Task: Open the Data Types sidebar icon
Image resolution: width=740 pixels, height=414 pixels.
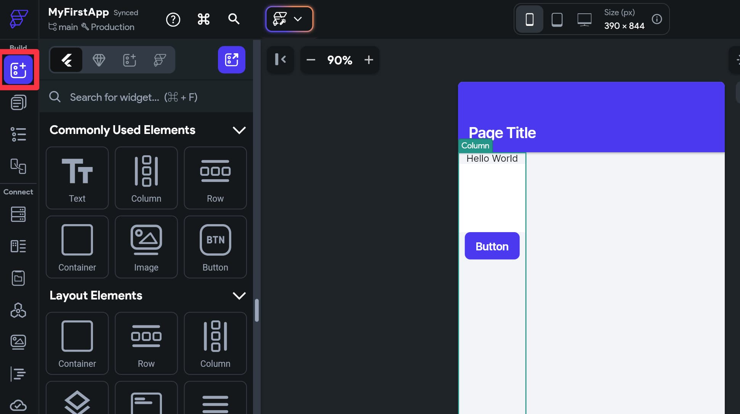Action: (x=18, y=246)
